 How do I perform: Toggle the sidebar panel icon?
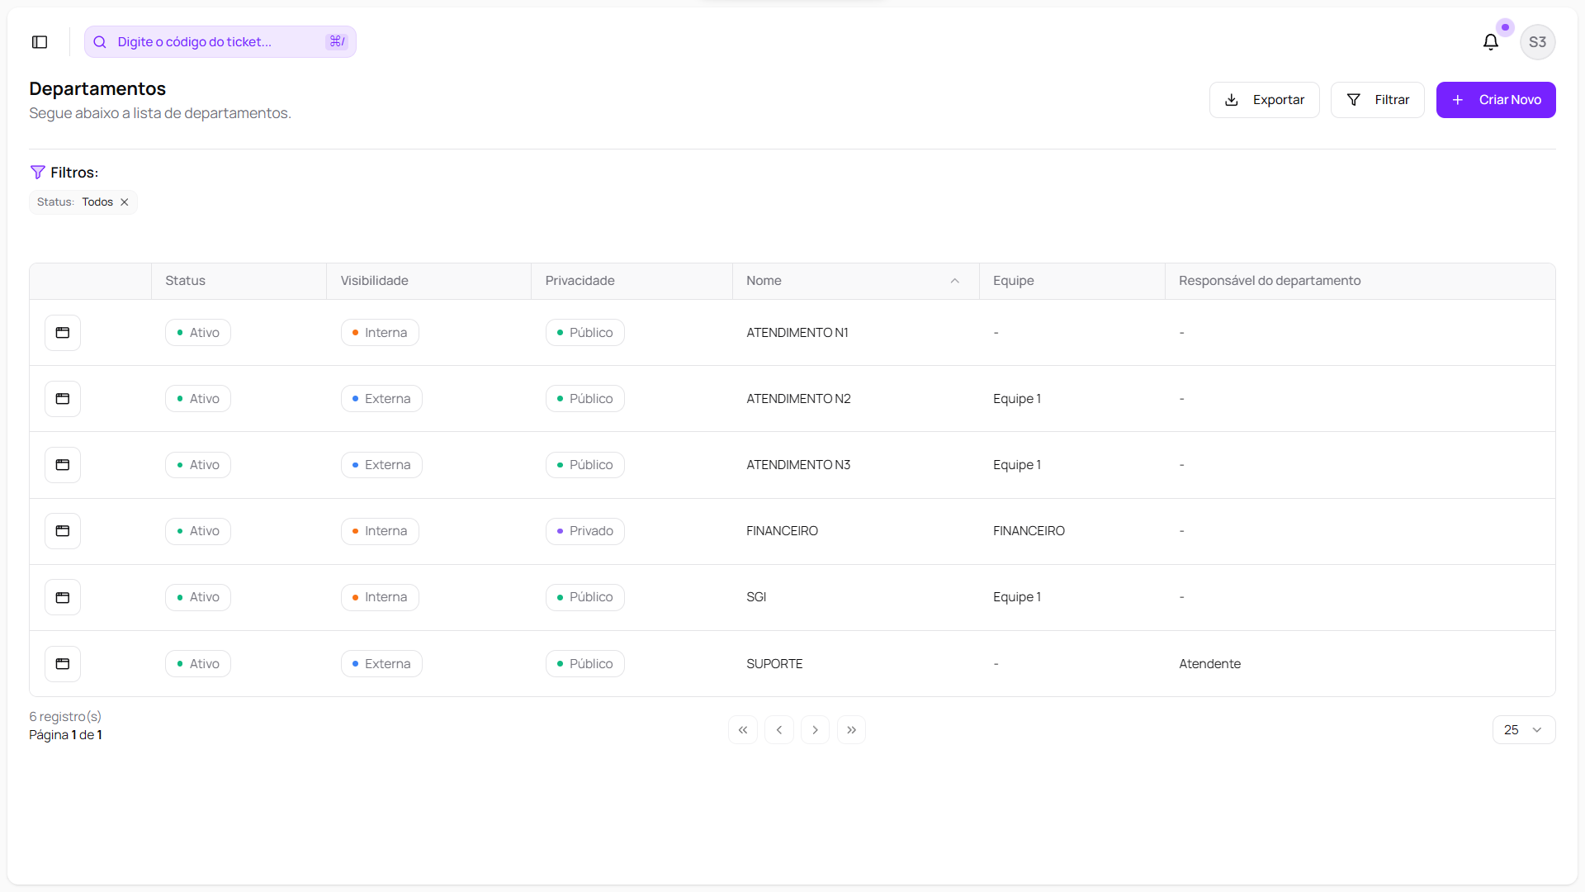pyautogui.click(x=40, y=42)
